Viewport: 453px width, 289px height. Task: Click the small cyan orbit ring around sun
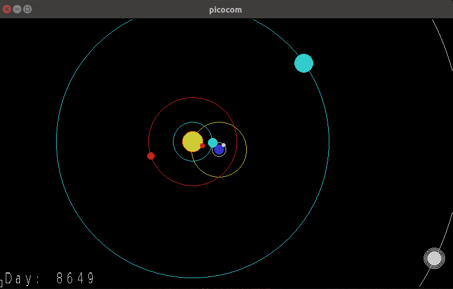point(174,141)
